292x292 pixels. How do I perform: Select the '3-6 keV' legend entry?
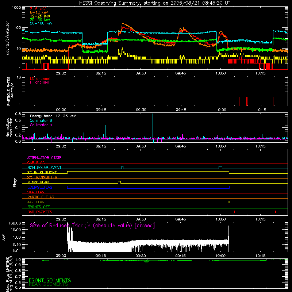pyautogui.click(x=38, y=9)
